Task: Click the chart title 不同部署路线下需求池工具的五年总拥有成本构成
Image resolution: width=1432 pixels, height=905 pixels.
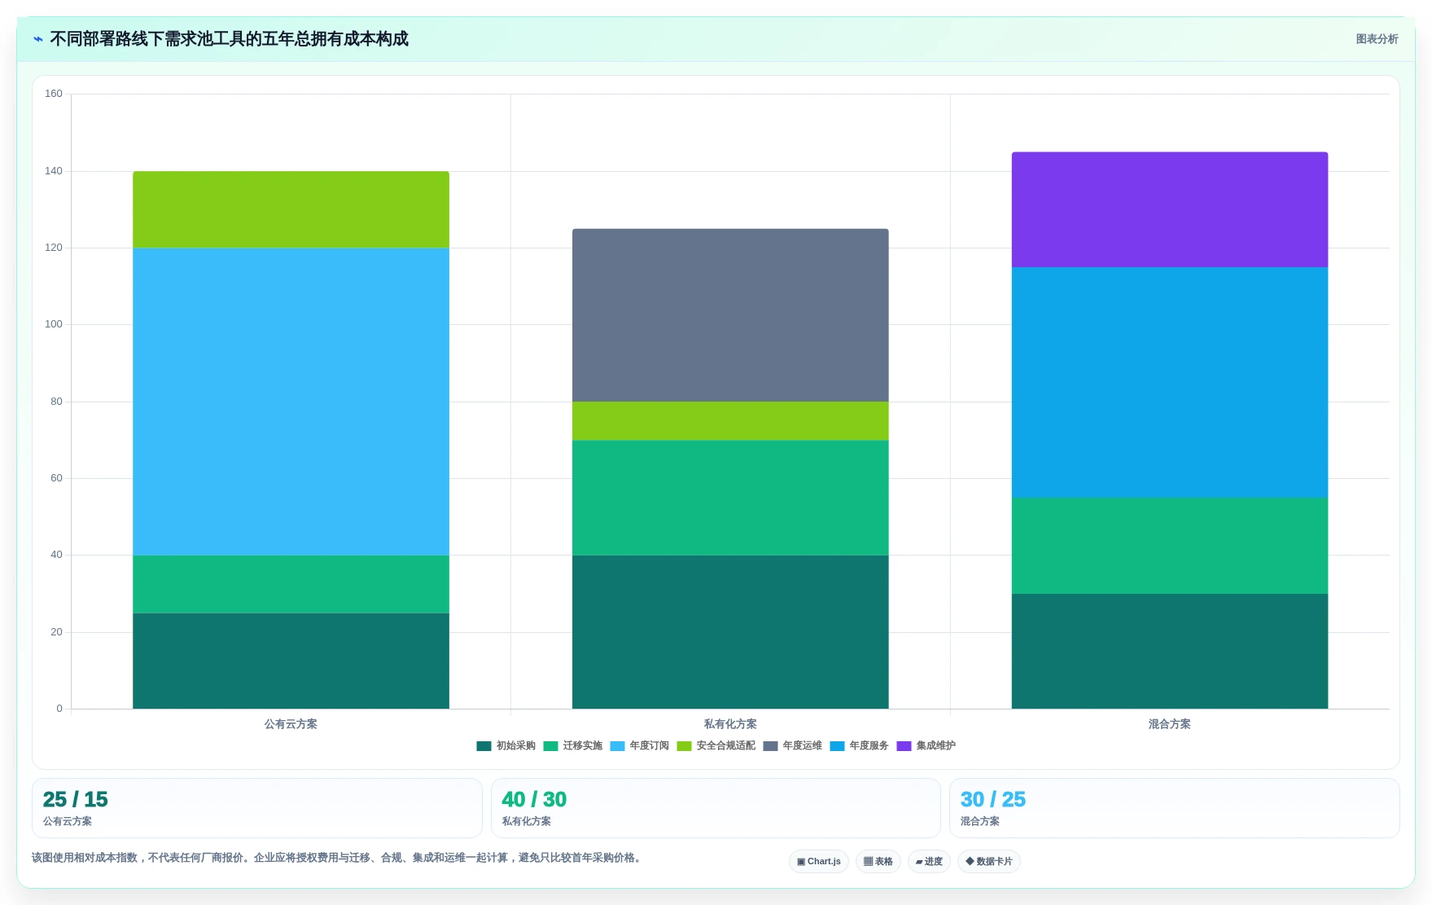Action: click(x=229, y=39)
